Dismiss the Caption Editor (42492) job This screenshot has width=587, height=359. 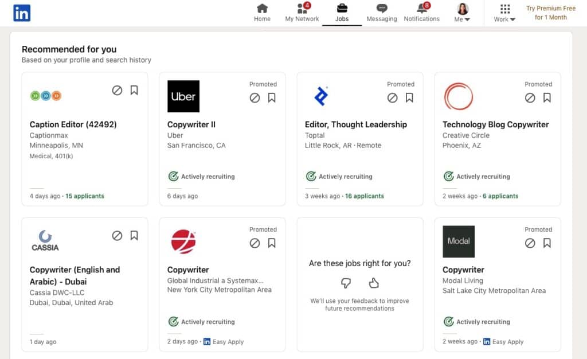pos(117,90)
